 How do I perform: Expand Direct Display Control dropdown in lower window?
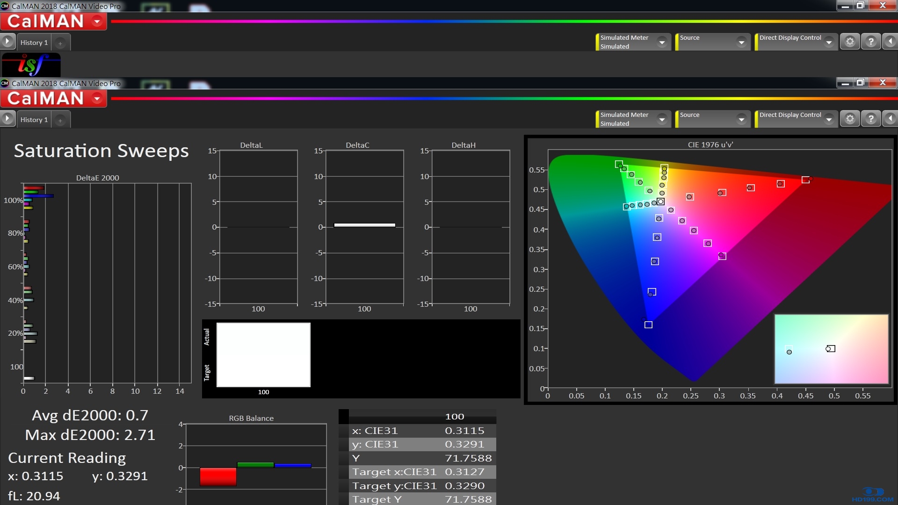(x=829, y=119)
